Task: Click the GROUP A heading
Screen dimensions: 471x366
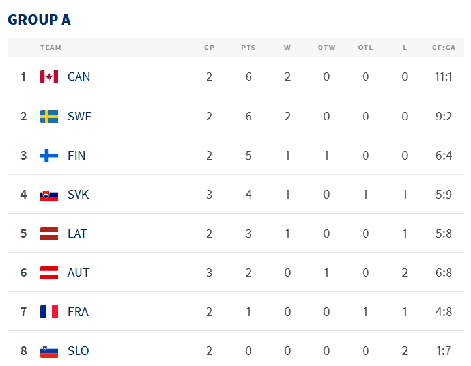Action: (x=39, y=20)
